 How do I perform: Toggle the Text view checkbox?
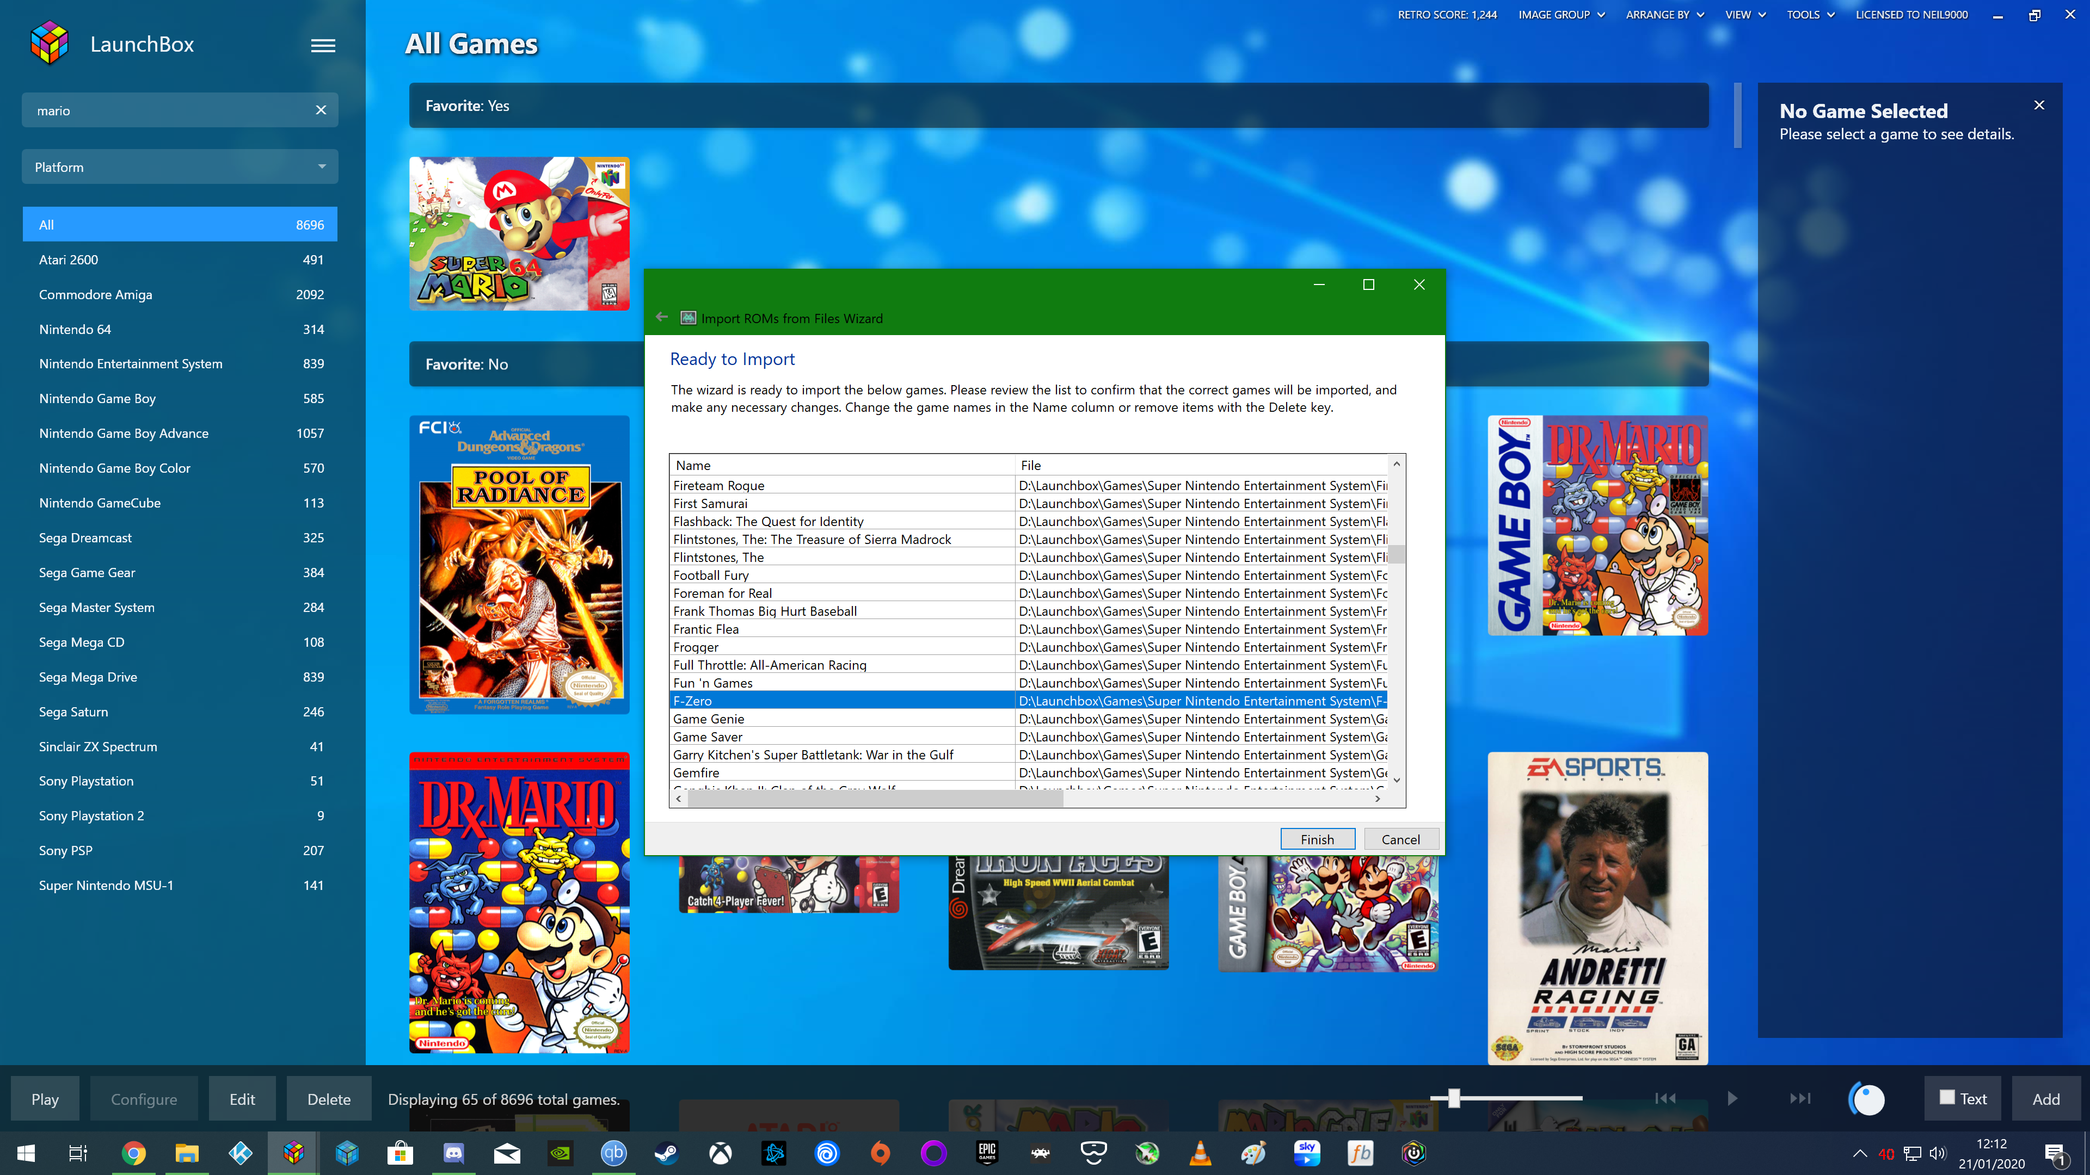click(x=1946, y=1097)
